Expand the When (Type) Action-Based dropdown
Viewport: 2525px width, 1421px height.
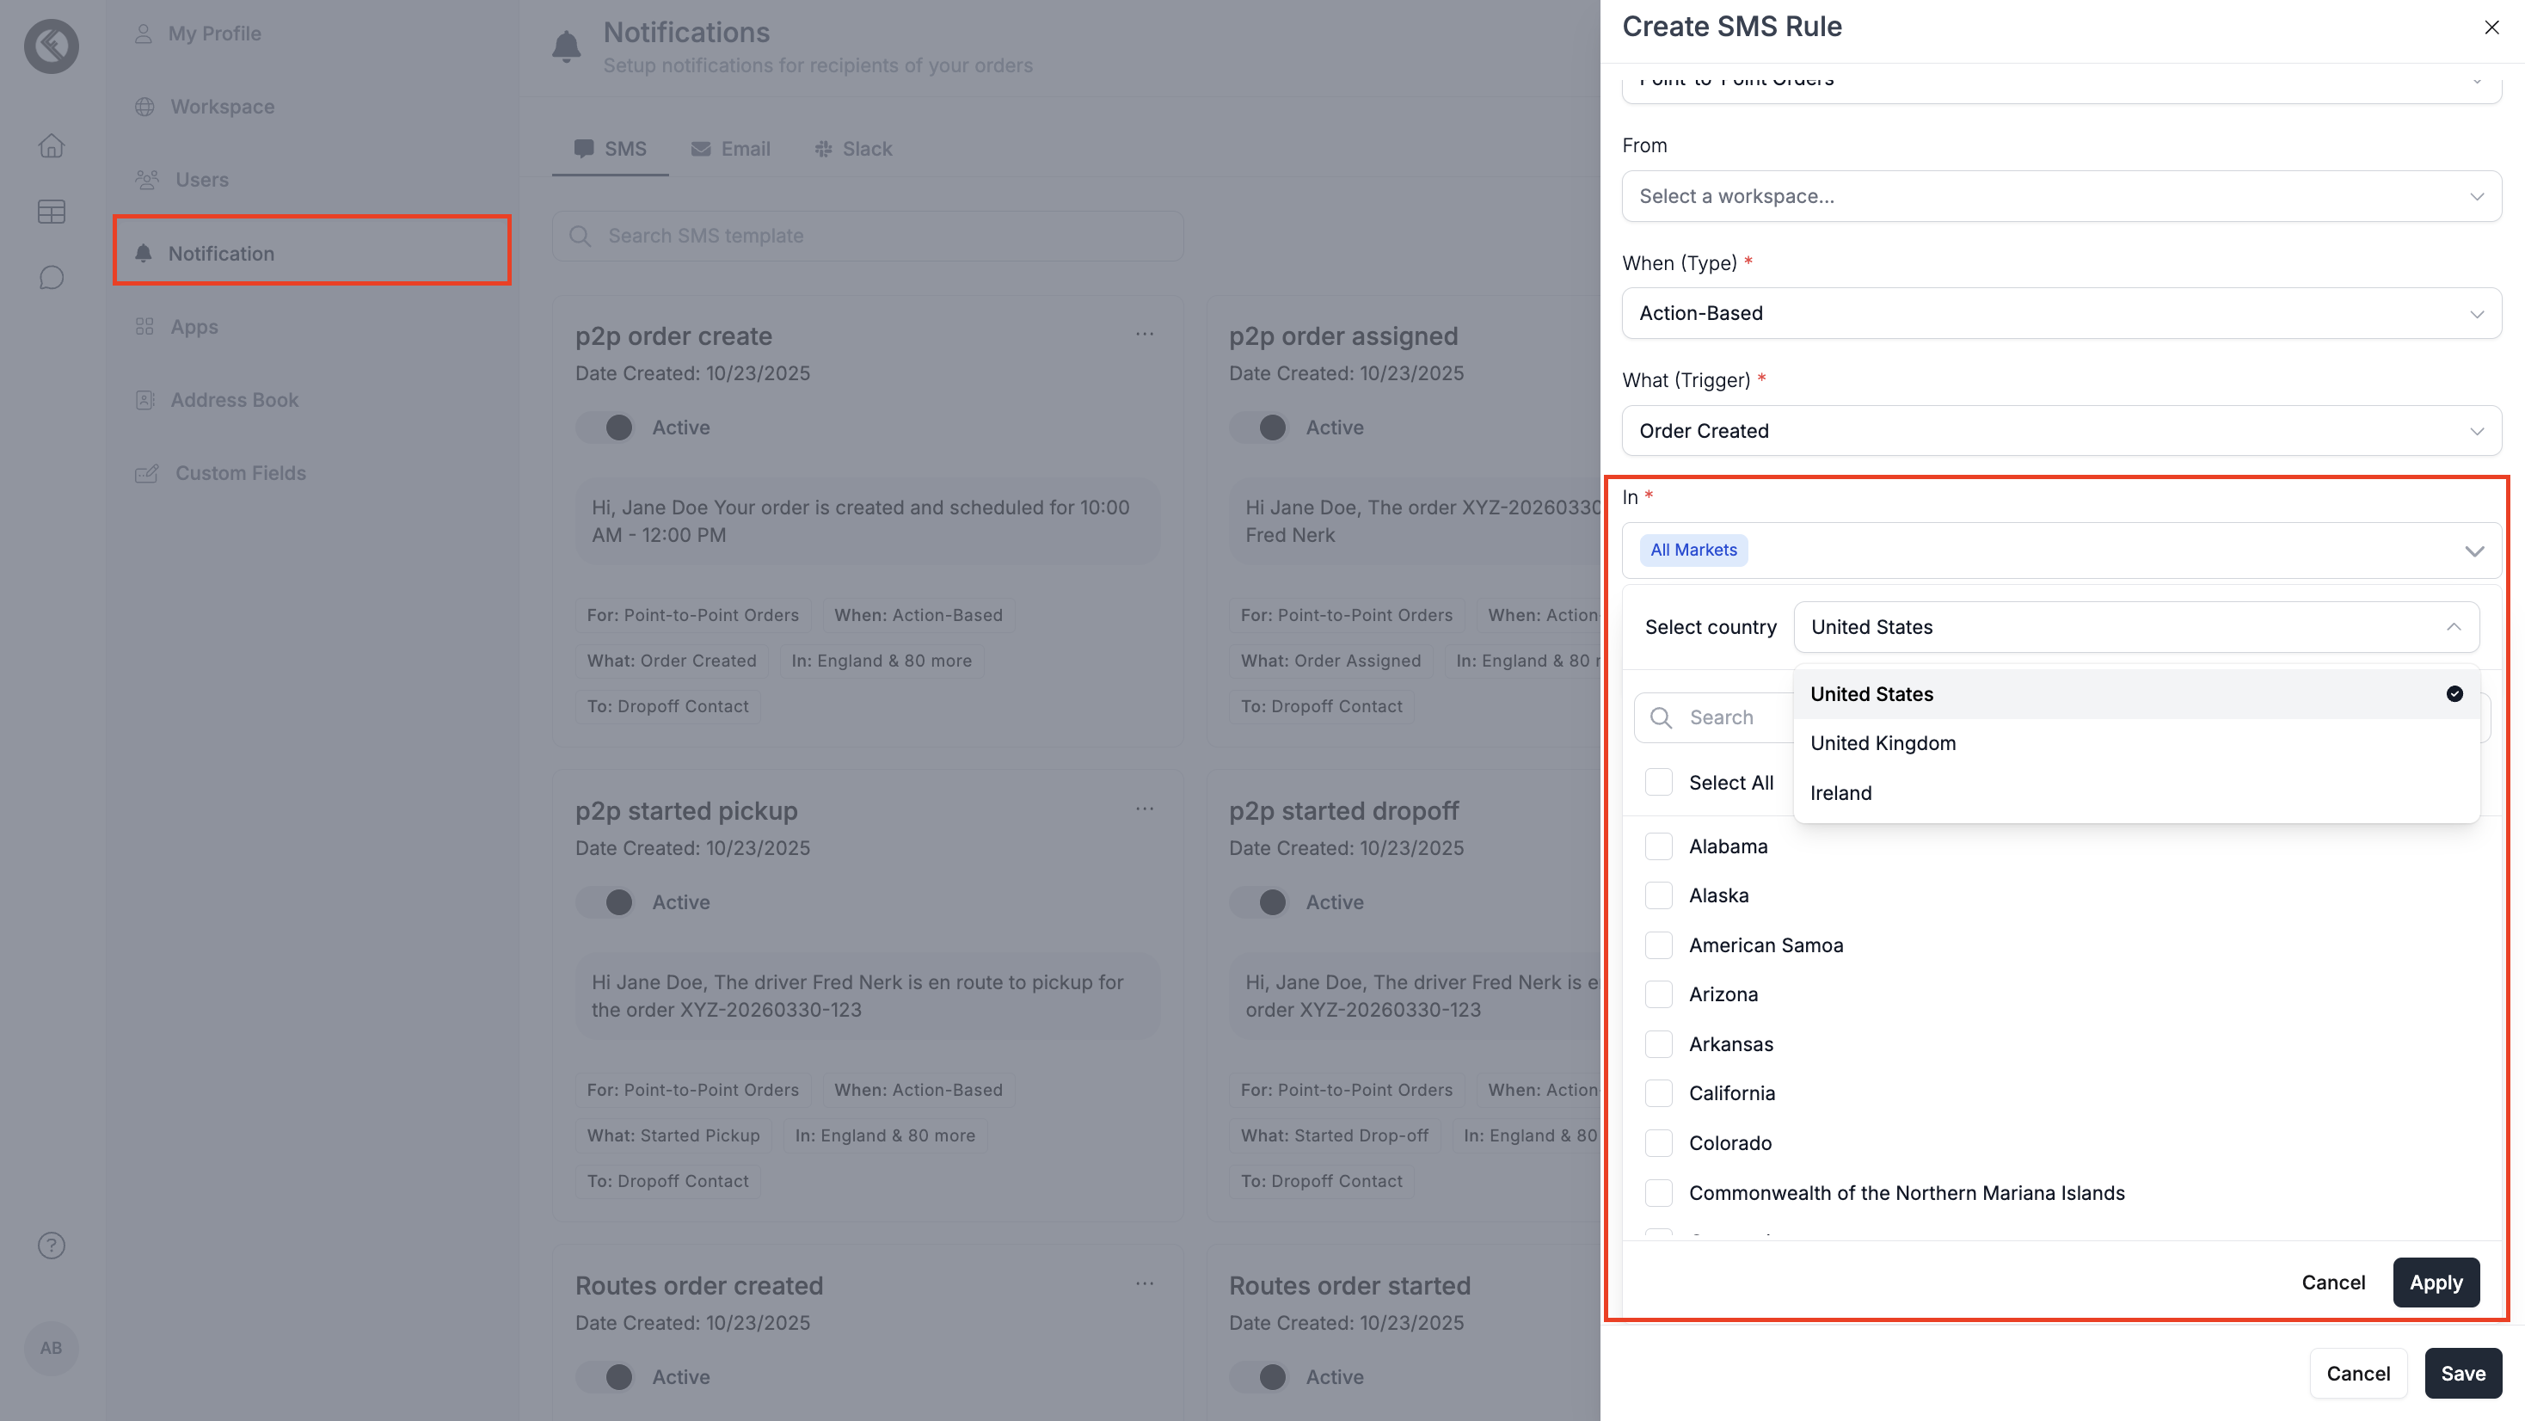pos(2061,314)
